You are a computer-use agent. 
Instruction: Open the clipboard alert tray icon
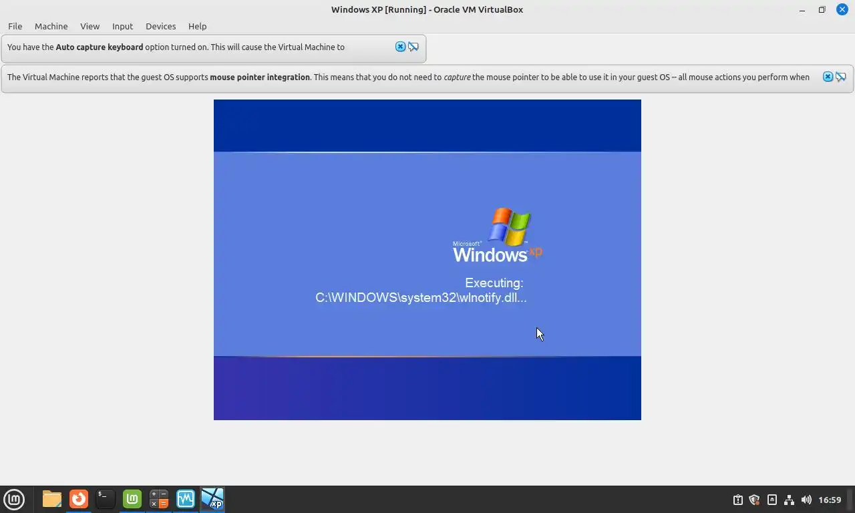point(738,500)
